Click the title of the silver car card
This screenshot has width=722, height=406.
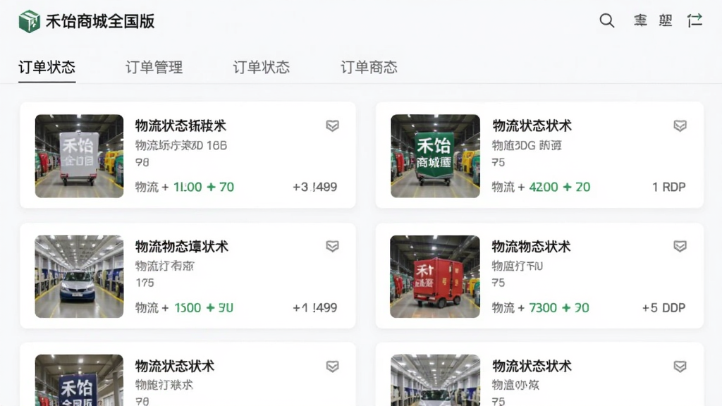tap(181, 247)
